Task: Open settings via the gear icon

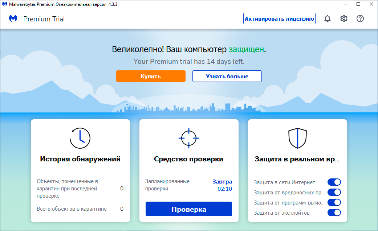Action: tap(344, 18)
